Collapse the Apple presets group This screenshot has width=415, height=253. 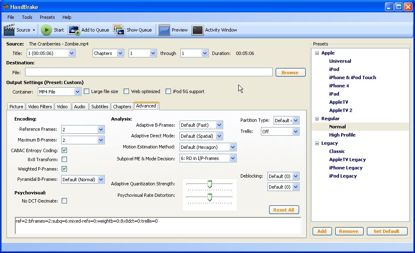317,53
